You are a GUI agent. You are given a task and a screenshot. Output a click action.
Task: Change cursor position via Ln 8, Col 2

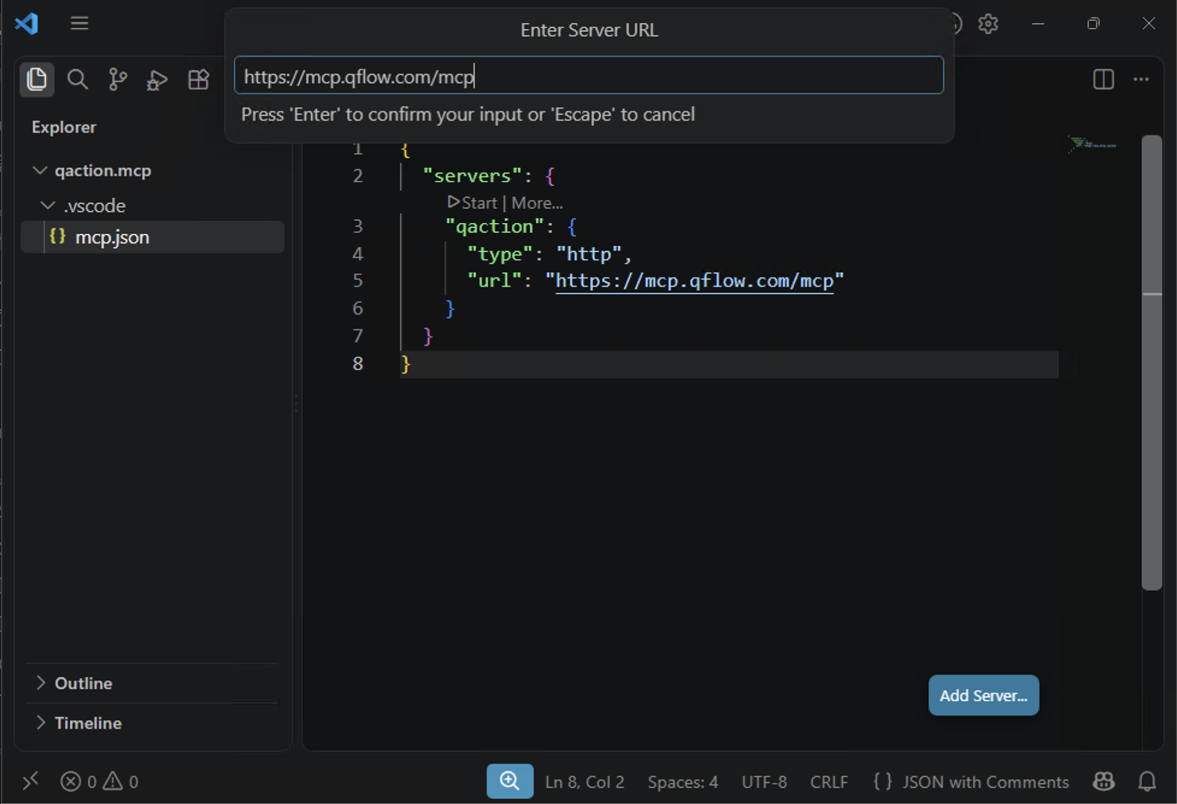[x=584, y=782]
